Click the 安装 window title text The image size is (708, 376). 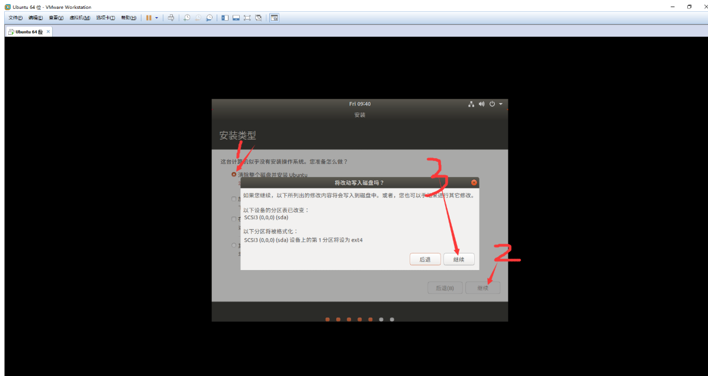tap(360, 115)
